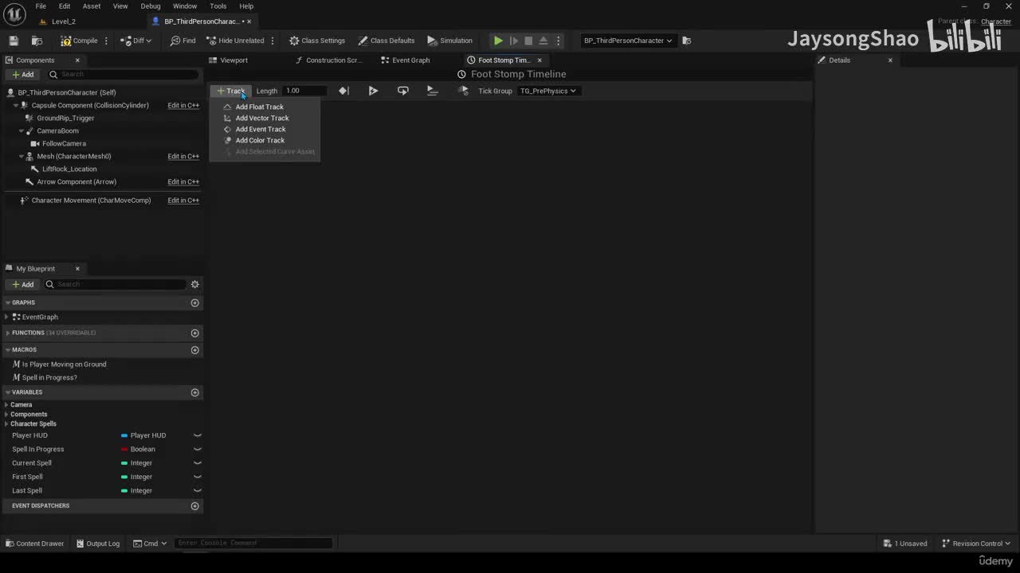Choose Add Event Track
The width and height of the screenshot is (1020, 573).
261,129
